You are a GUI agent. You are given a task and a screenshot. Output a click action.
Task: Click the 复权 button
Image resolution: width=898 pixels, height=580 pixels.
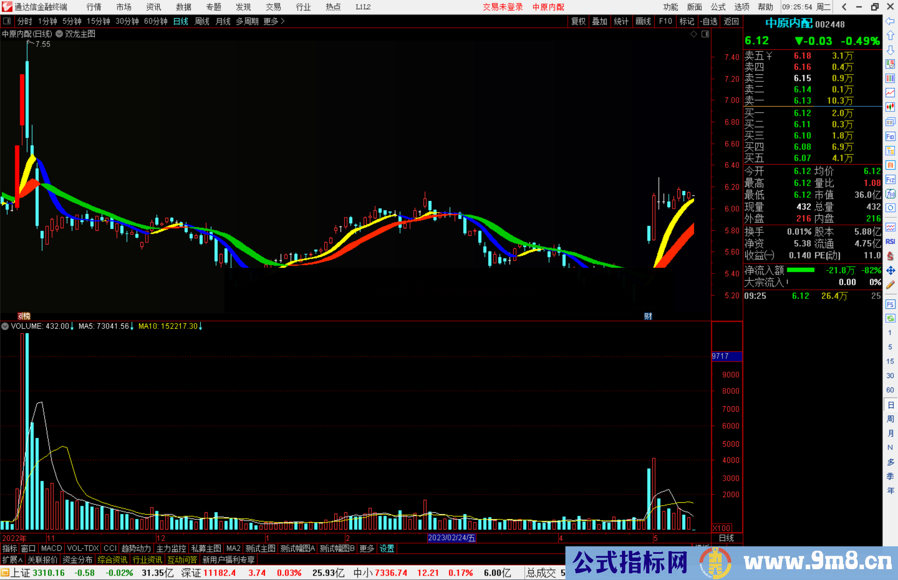point(578,21)
